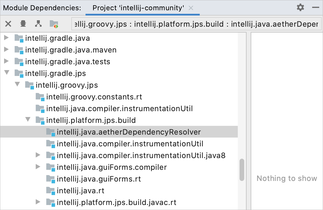Expand the intellij.platform.jps.build.javac.rt node
323x210 pixels.
point(38,202)
